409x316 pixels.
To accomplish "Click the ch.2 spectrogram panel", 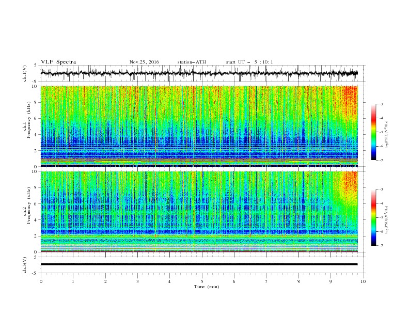I will pyautogui.click(x=199, y=212).
